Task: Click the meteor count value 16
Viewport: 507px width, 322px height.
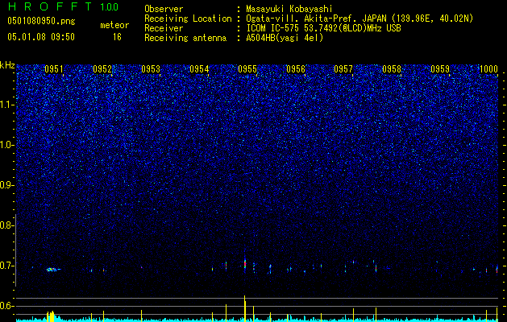Action: (117, 37)
